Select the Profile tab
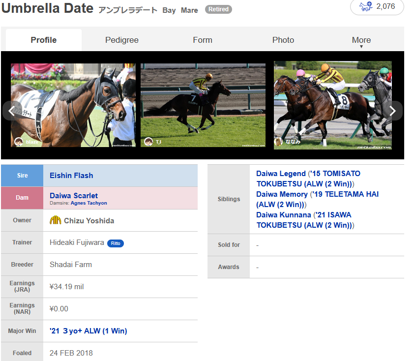Viewport: 415px width, 361px height. (44, 40)
